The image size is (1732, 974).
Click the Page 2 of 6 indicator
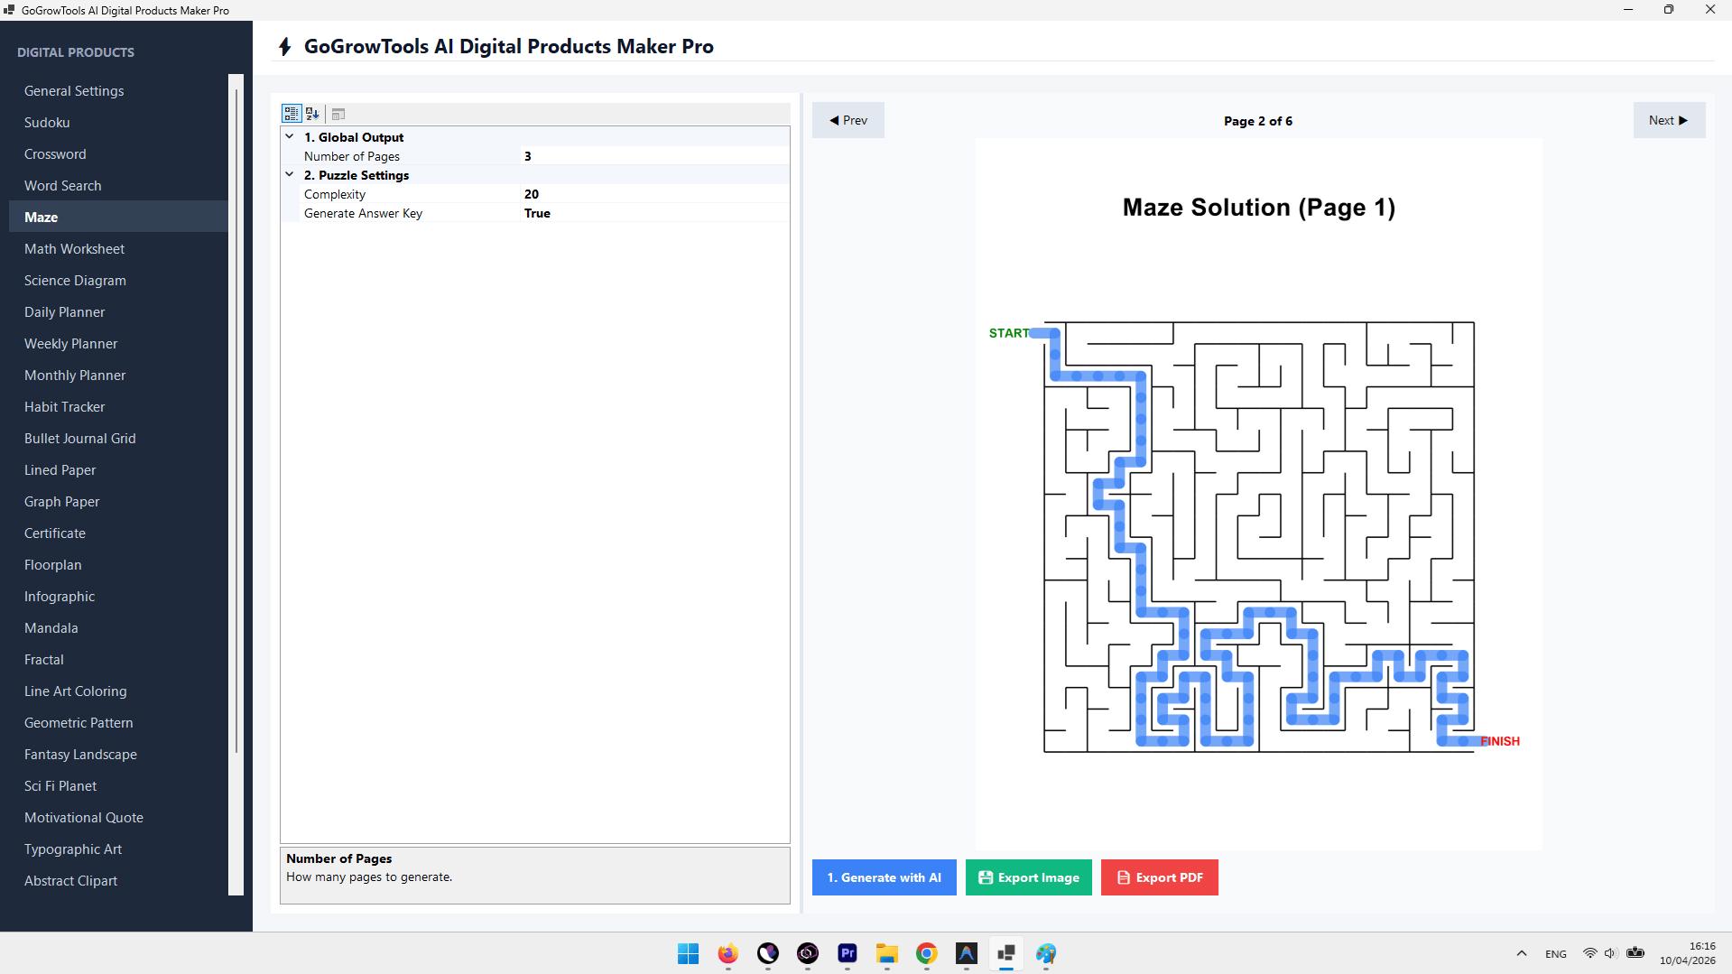point(1257,121)
